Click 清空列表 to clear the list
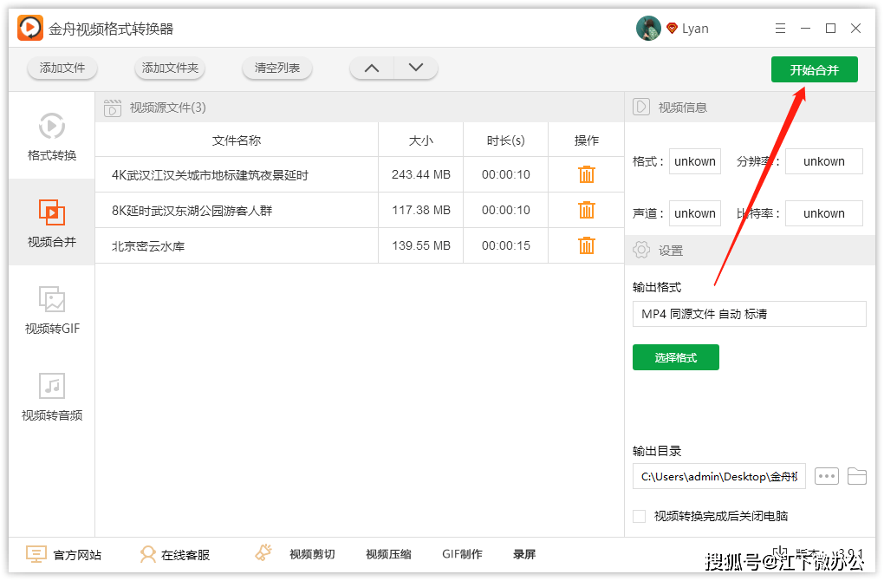 pos(276,69)
